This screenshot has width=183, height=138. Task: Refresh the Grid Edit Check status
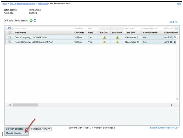(x=35, y=21)
